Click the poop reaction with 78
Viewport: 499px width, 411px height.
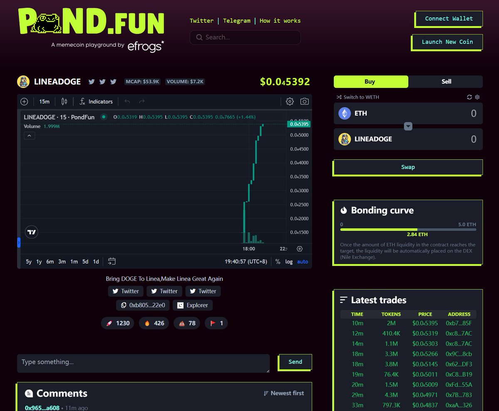[x=187, y=323]
